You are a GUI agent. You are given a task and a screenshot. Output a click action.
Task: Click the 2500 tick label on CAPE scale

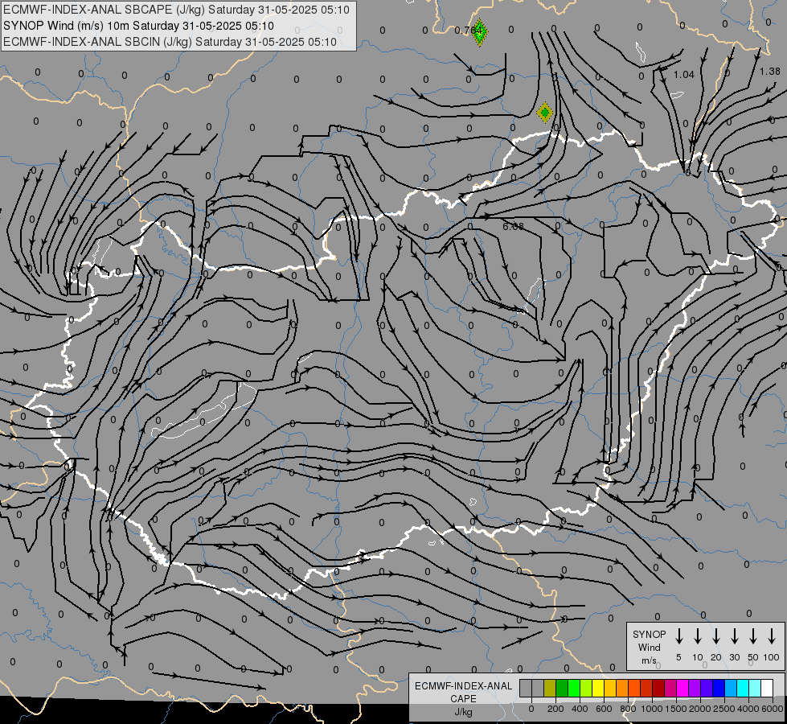point(724,709)
